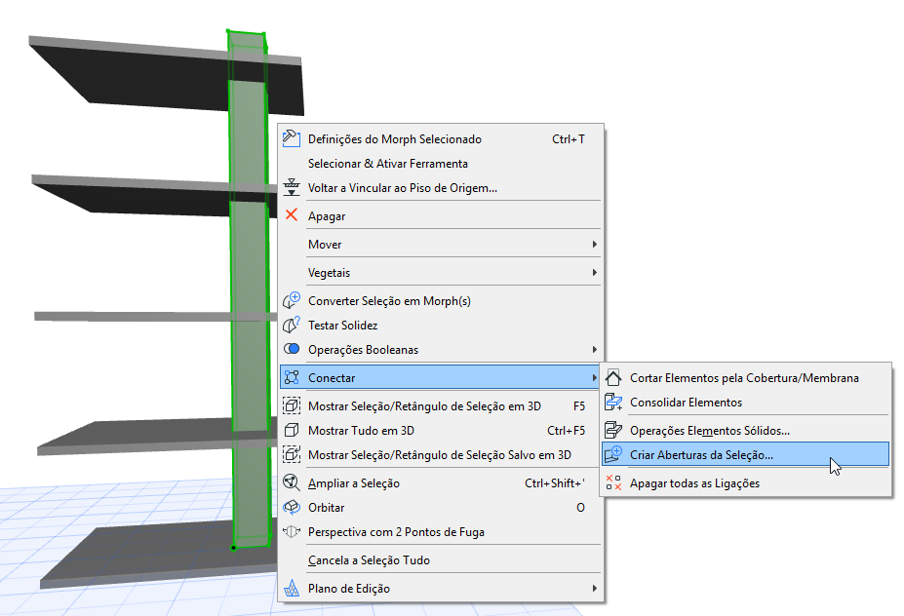Open the Mover menu entry

[441, 245]
